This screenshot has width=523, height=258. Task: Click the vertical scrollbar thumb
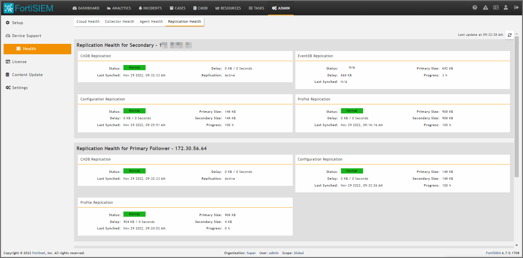point(516,107)
